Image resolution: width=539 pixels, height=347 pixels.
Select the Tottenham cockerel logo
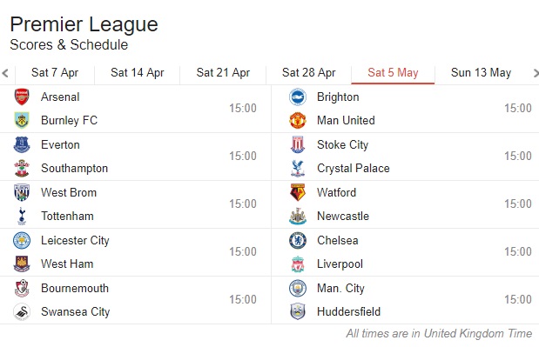click(22, 216)
